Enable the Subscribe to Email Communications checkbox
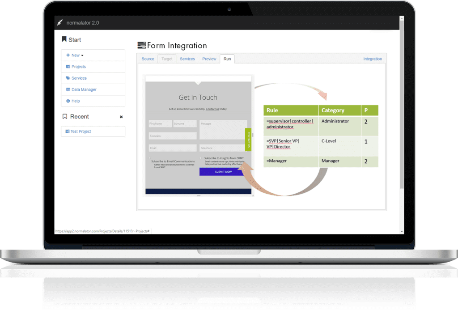The image size is (458, 310). pyautogui.click(x=149, y=157)
